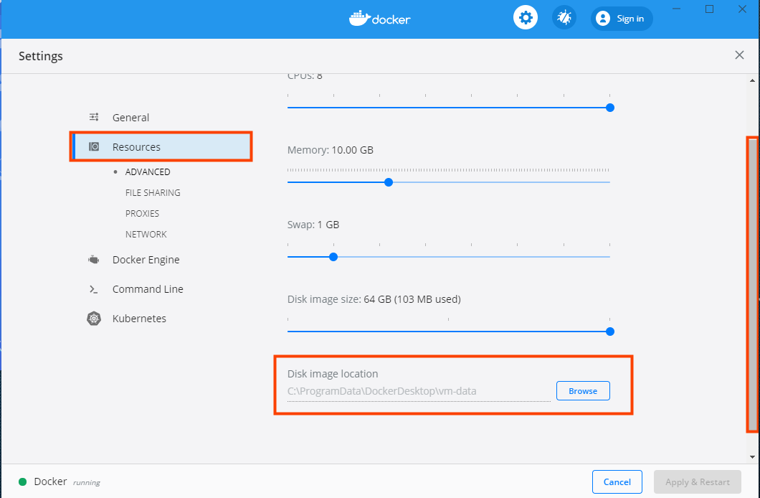The width and height of the screenshot is (760, 498).
Task: Maximize the Docker Desktop window
Action: click(710, 9)
